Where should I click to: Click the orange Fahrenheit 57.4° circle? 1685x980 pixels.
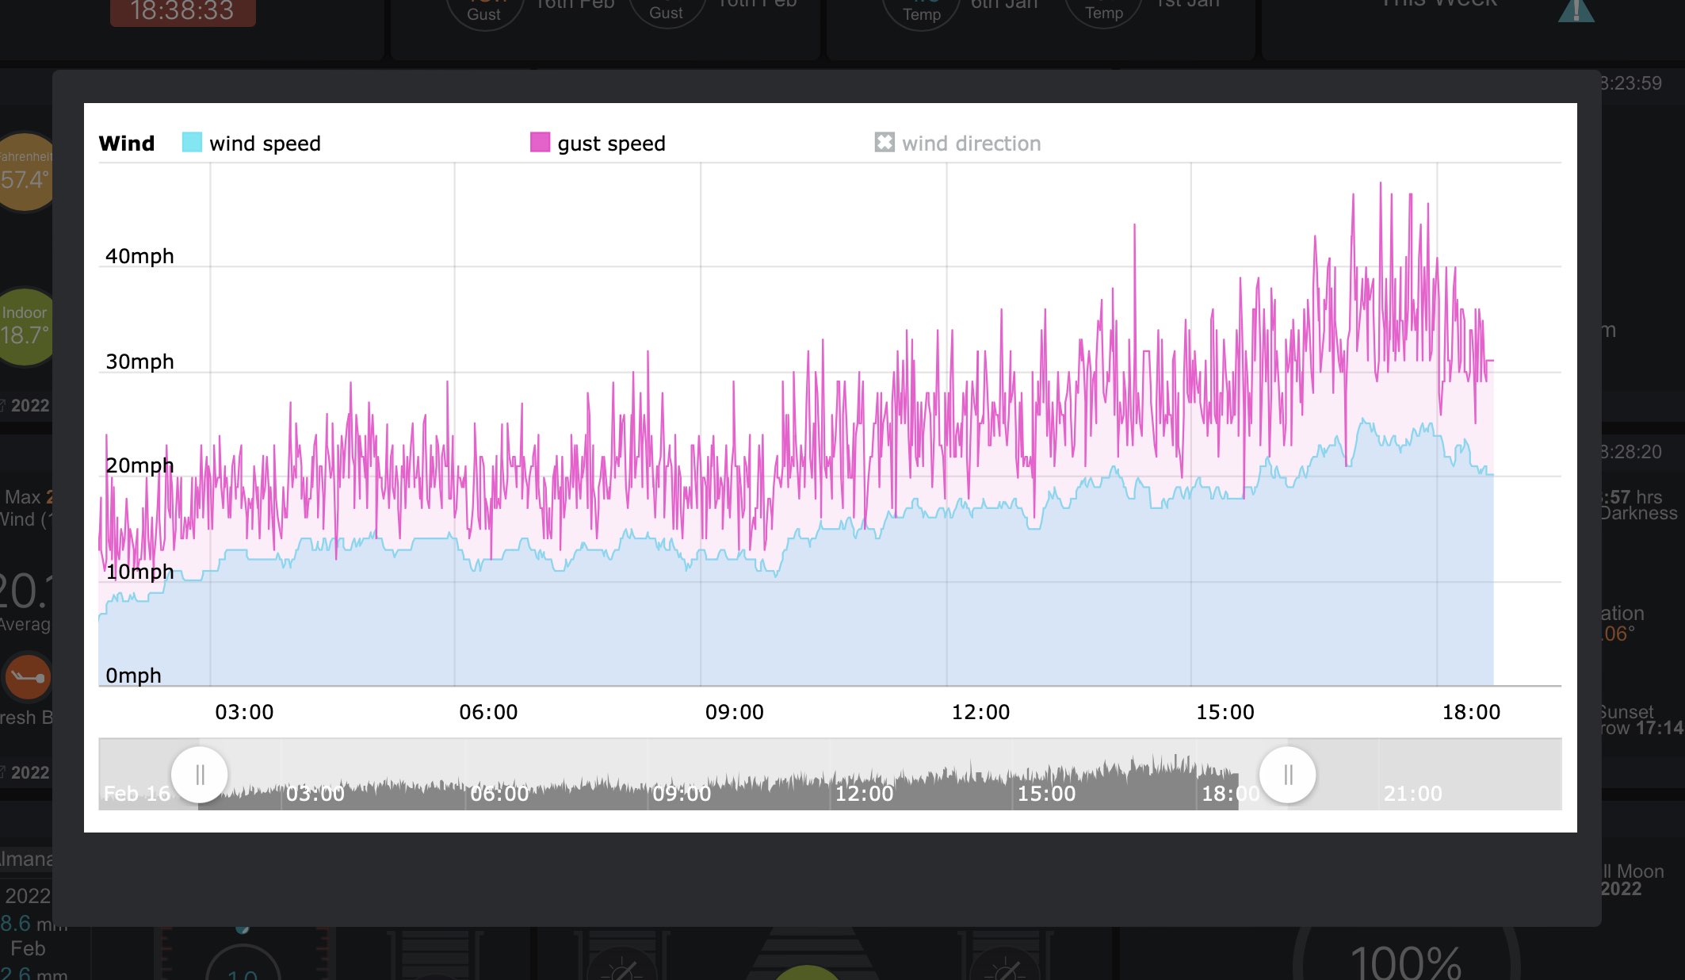(x=25, y=171)
